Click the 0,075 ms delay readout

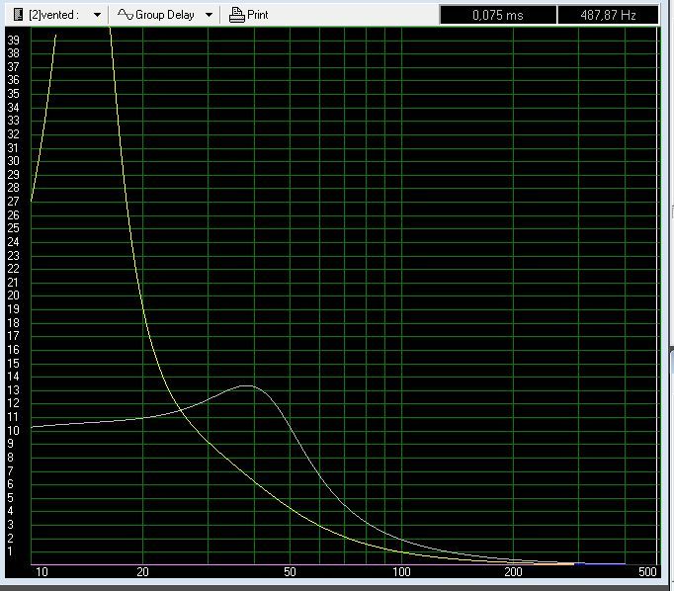498,15
